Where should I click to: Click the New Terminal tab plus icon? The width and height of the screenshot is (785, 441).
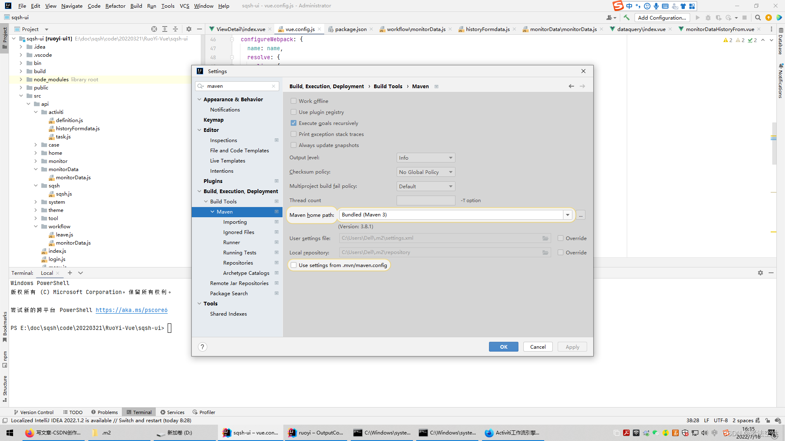[70, 273]
